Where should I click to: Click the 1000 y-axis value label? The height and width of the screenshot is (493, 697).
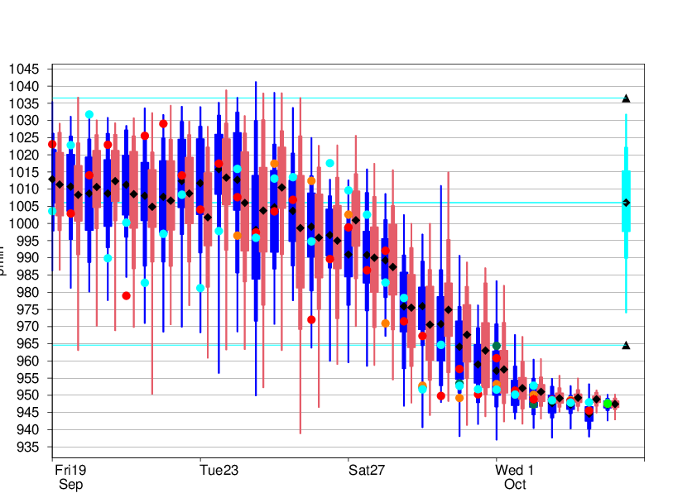click(x=22, y=224)
